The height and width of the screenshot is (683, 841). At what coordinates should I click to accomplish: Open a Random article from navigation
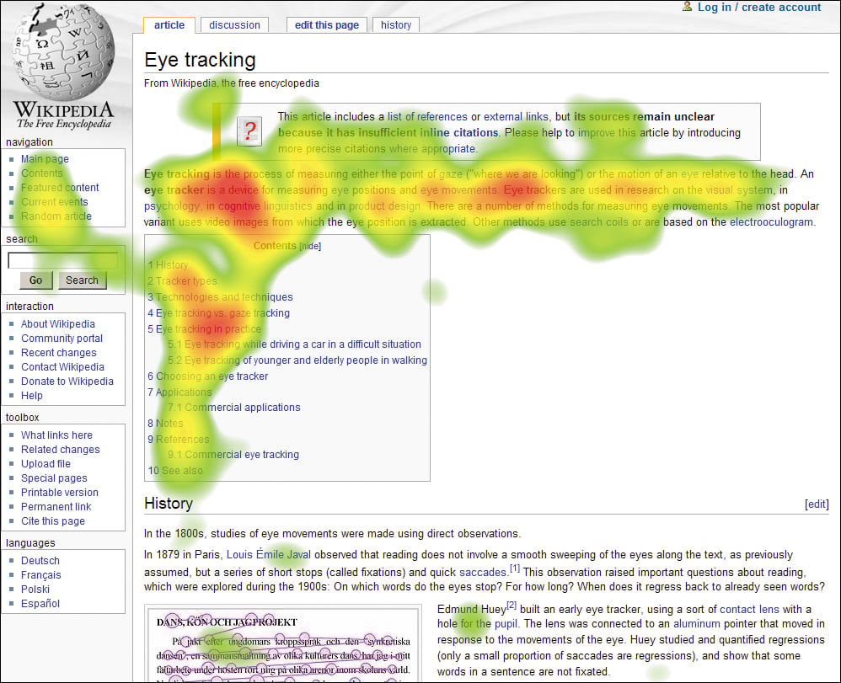[56, 216]
